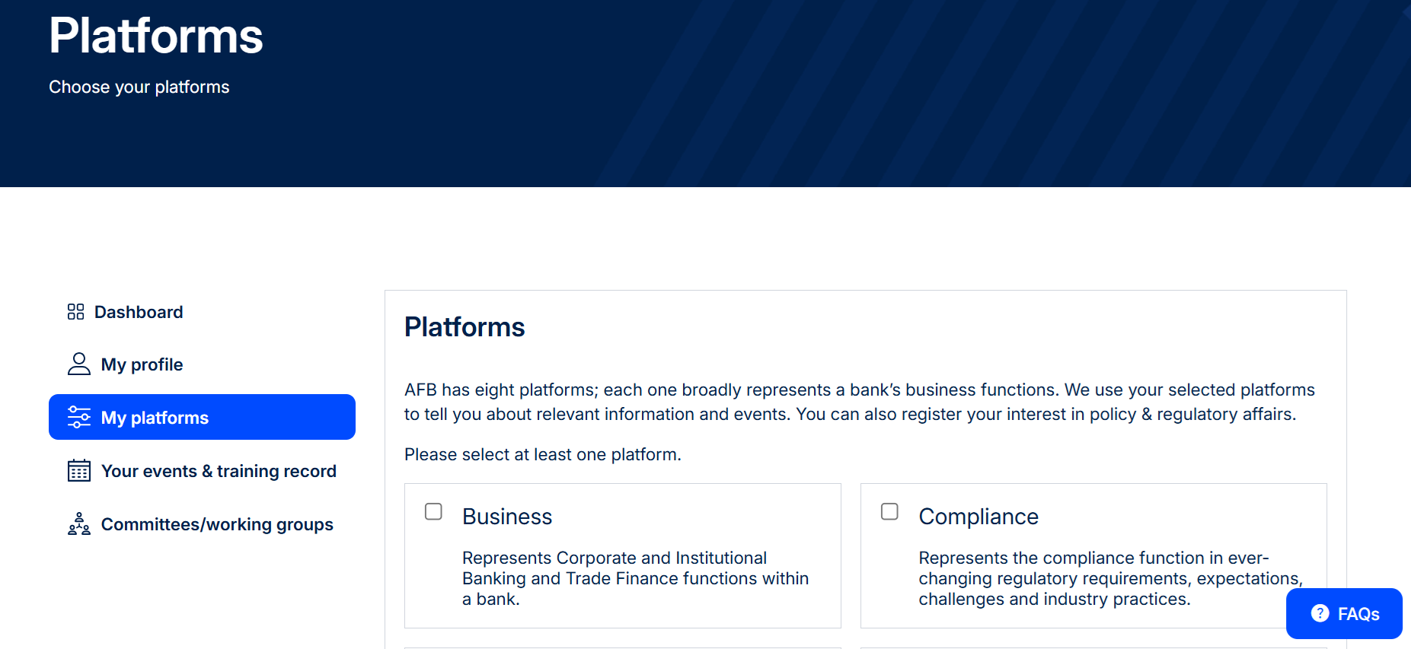Click the Compliance platform description text
Screen dimensions: 1411x649
point(1110,578)
